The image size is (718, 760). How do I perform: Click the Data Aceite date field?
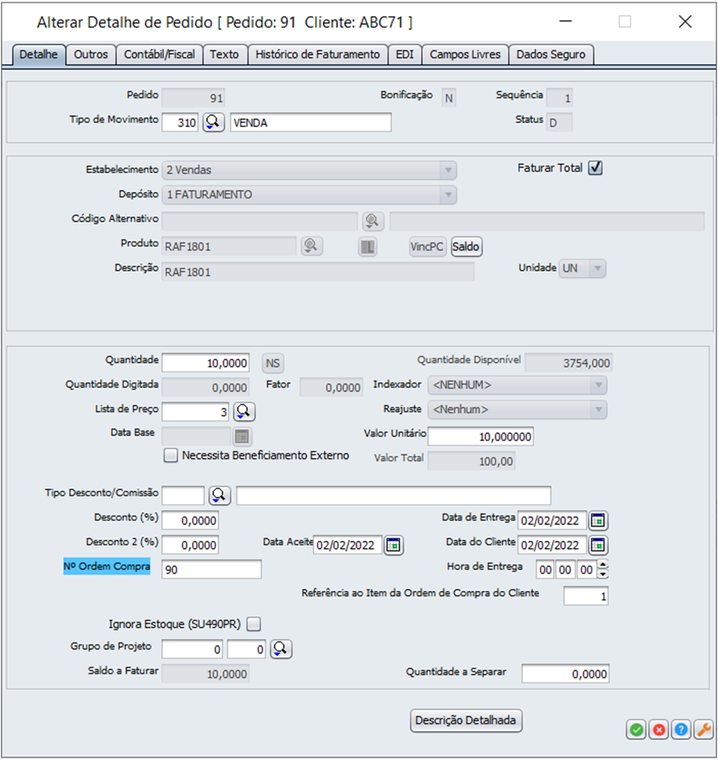click(348, 545)
